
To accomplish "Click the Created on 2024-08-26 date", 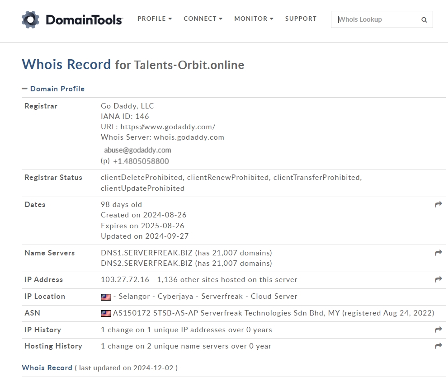I will (x=144, y=215).
